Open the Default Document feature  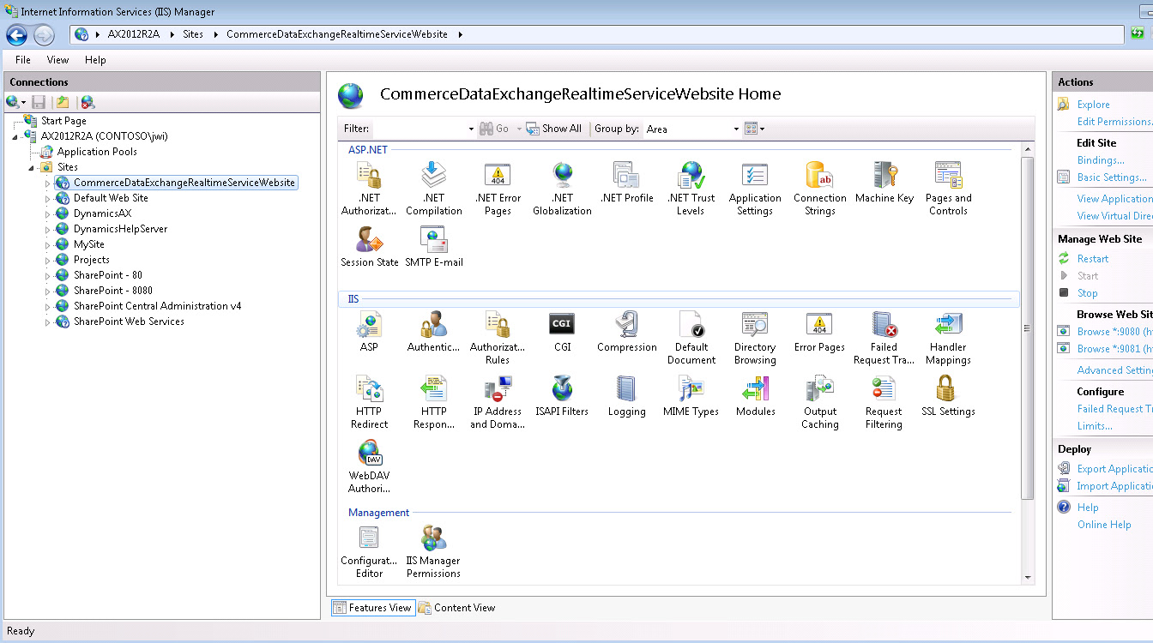691,338
